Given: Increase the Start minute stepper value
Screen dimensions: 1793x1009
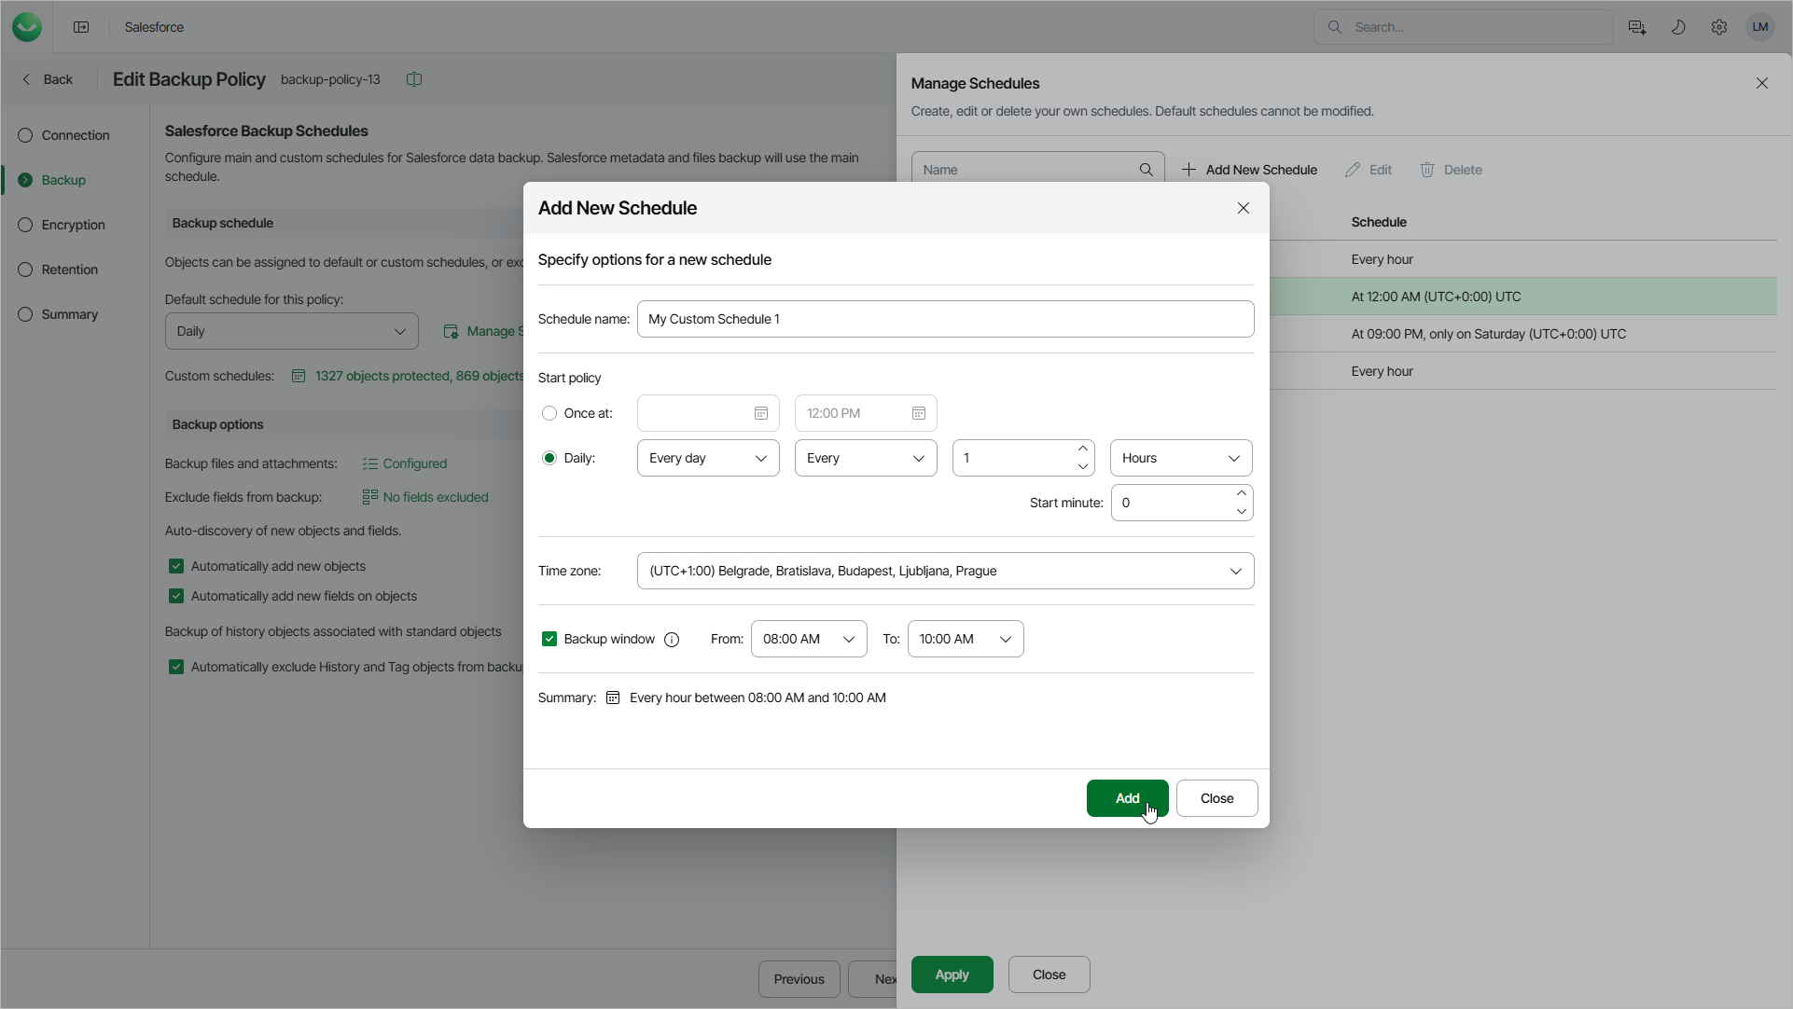Looking at the screenshot, I should 1242,493.
